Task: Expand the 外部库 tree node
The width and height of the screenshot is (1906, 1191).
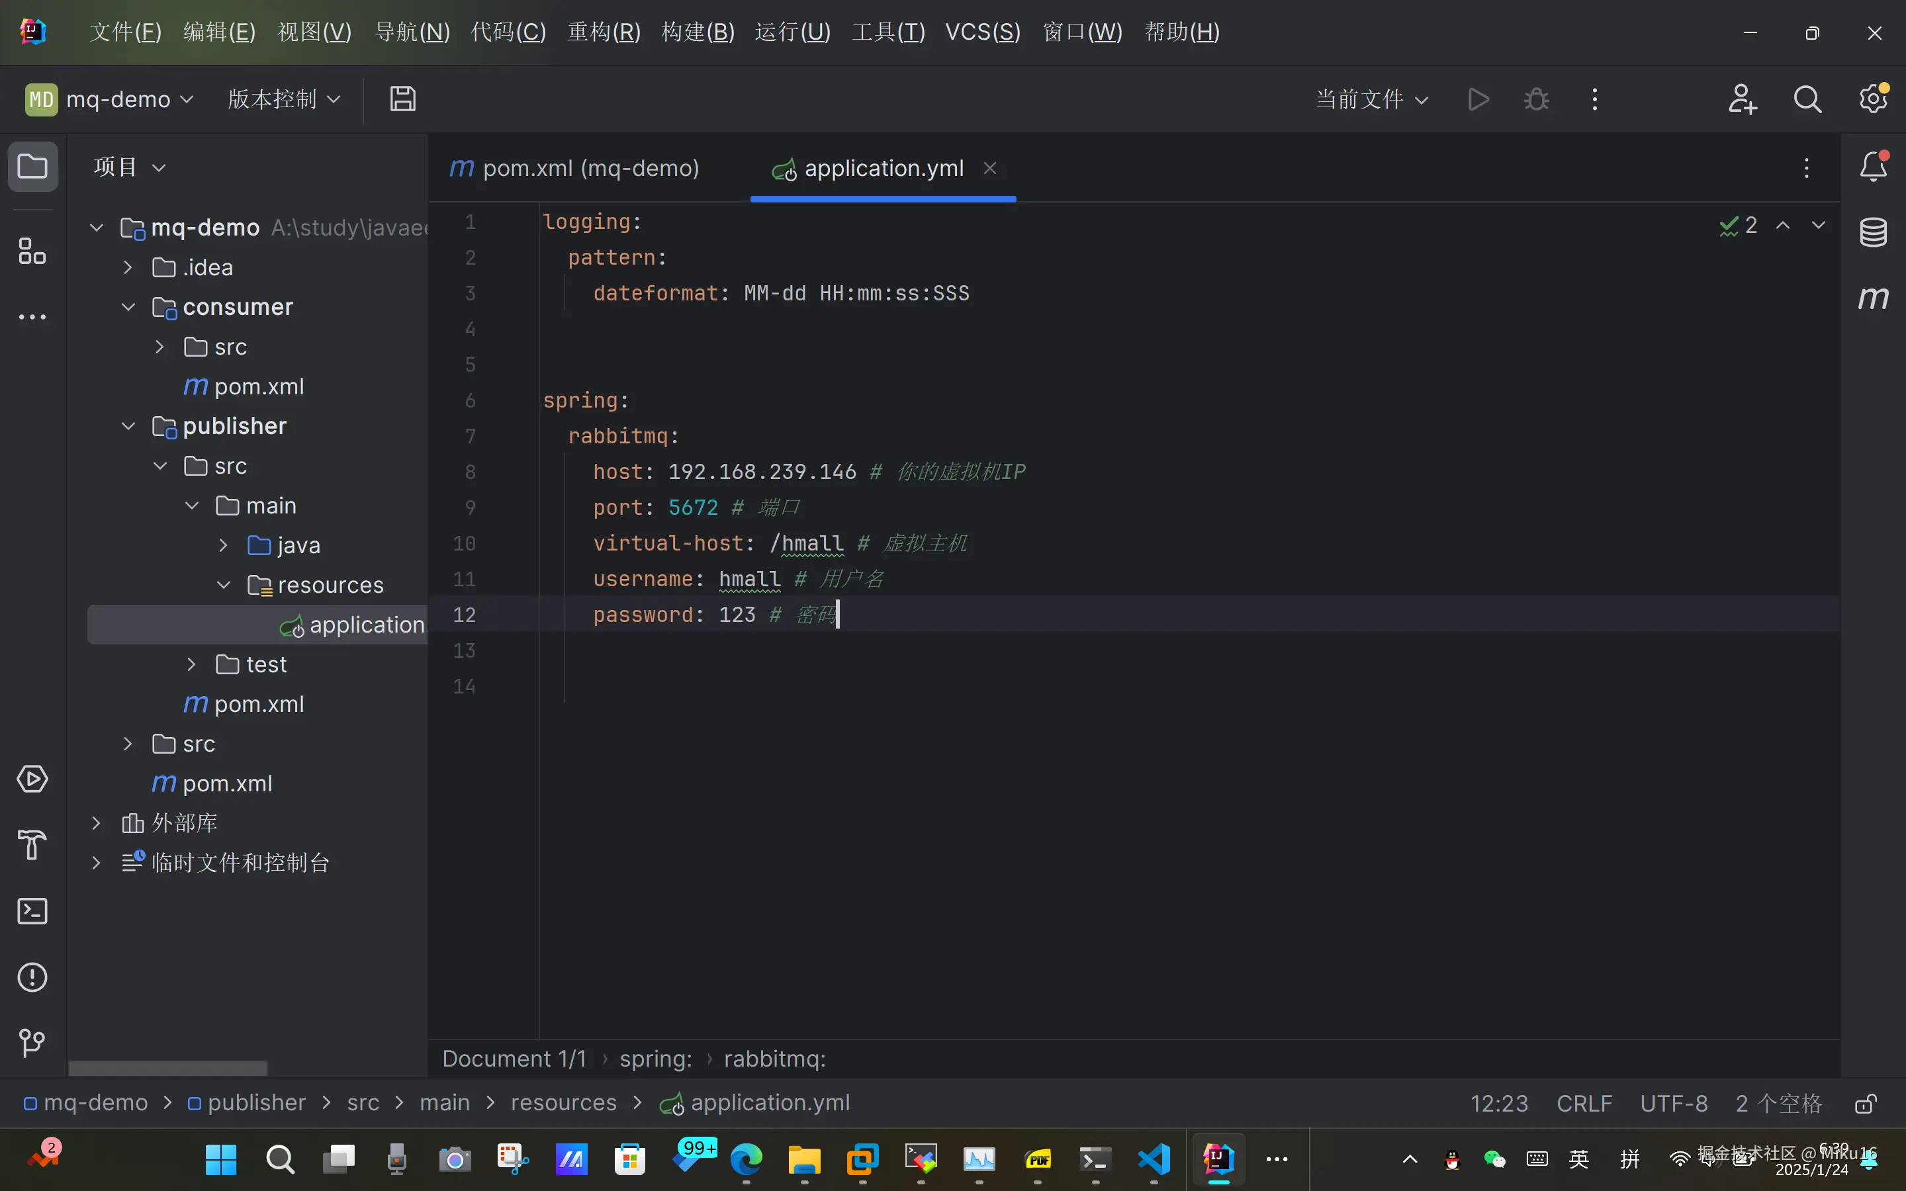Action: pos(96,823)
